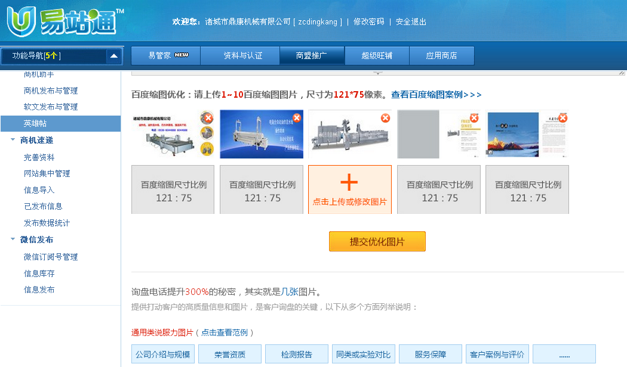
Task: Click the orange plus upload icon
Action: coord(349,183)
